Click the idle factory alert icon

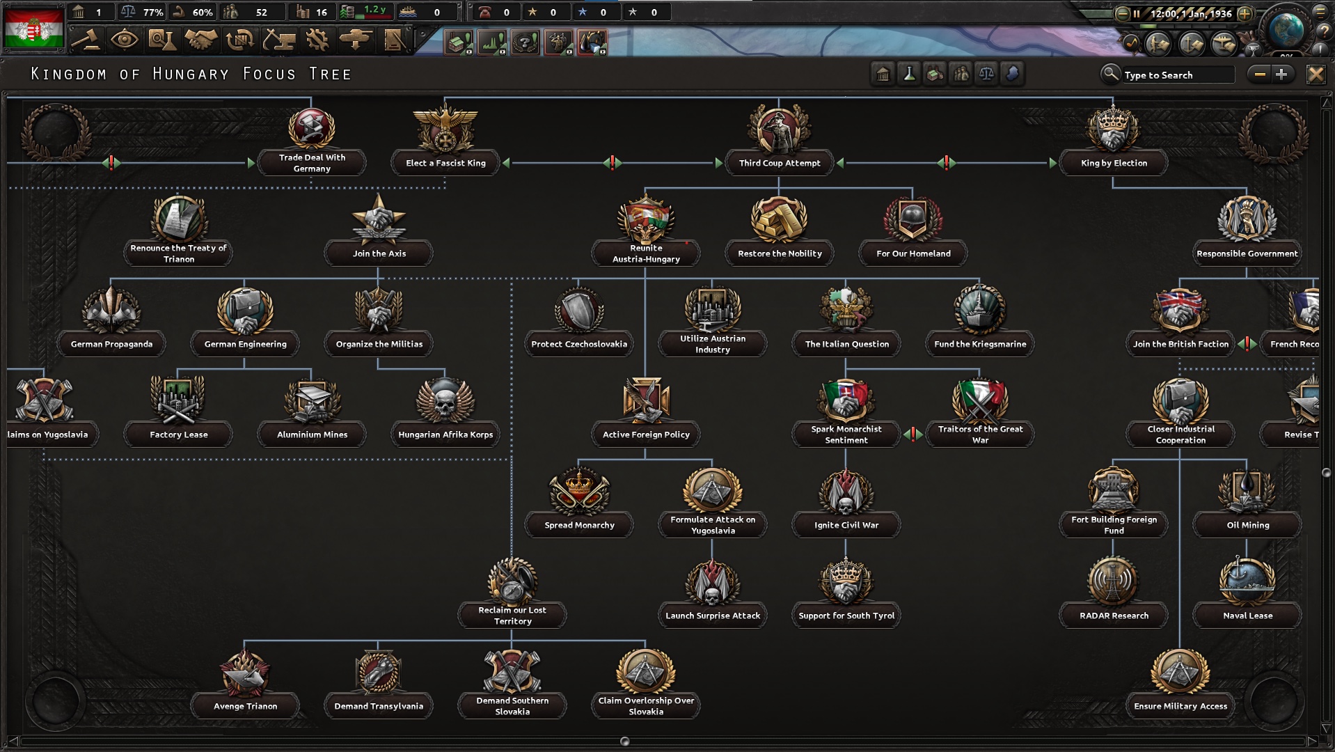tap(458, 42)
